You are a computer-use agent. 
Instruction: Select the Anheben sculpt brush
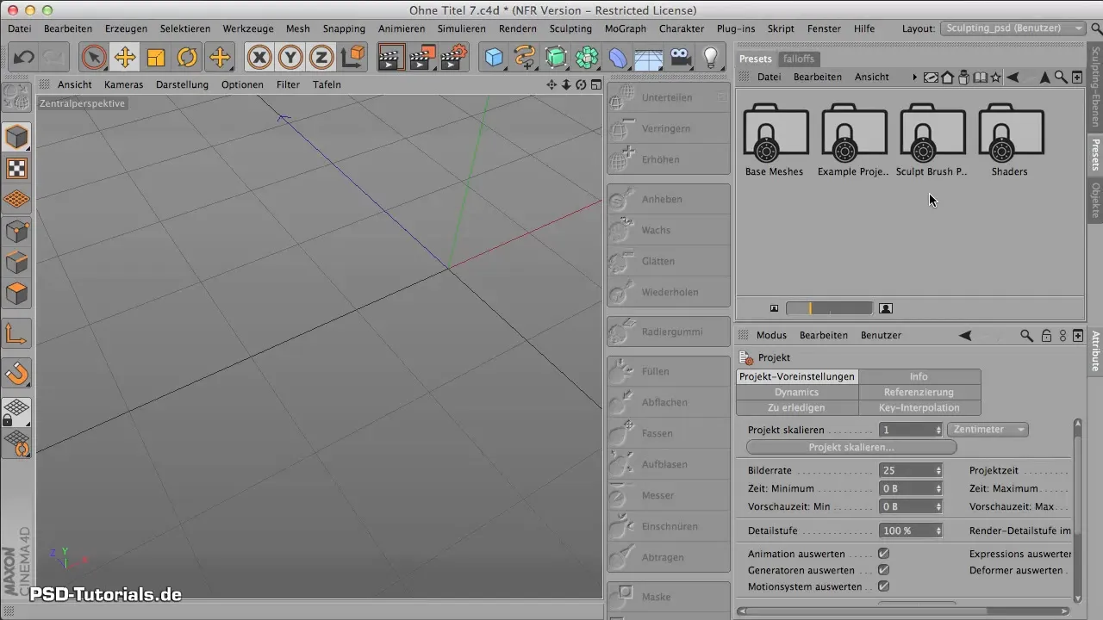click(x=668, y=199)
